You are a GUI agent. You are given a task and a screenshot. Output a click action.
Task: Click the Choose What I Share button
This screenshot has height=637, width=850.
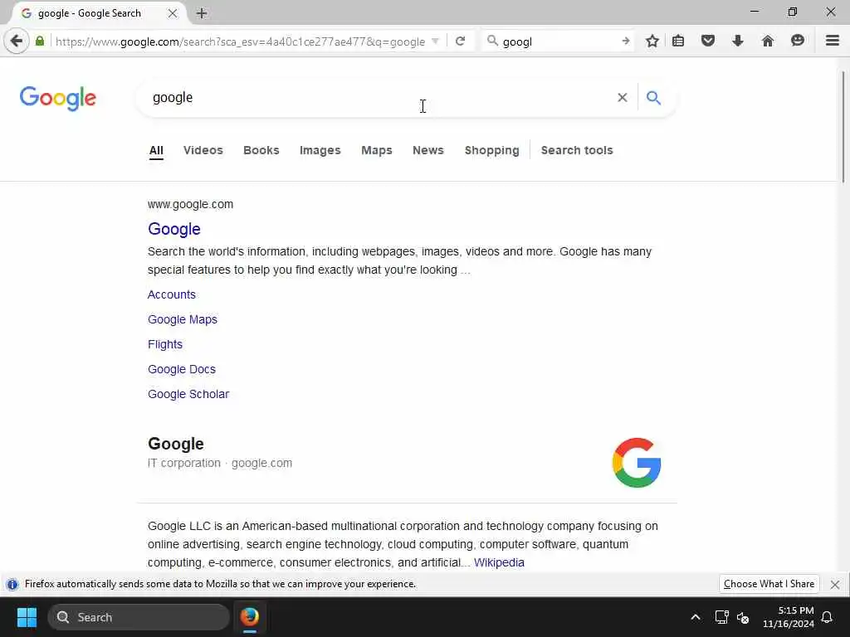769,584
